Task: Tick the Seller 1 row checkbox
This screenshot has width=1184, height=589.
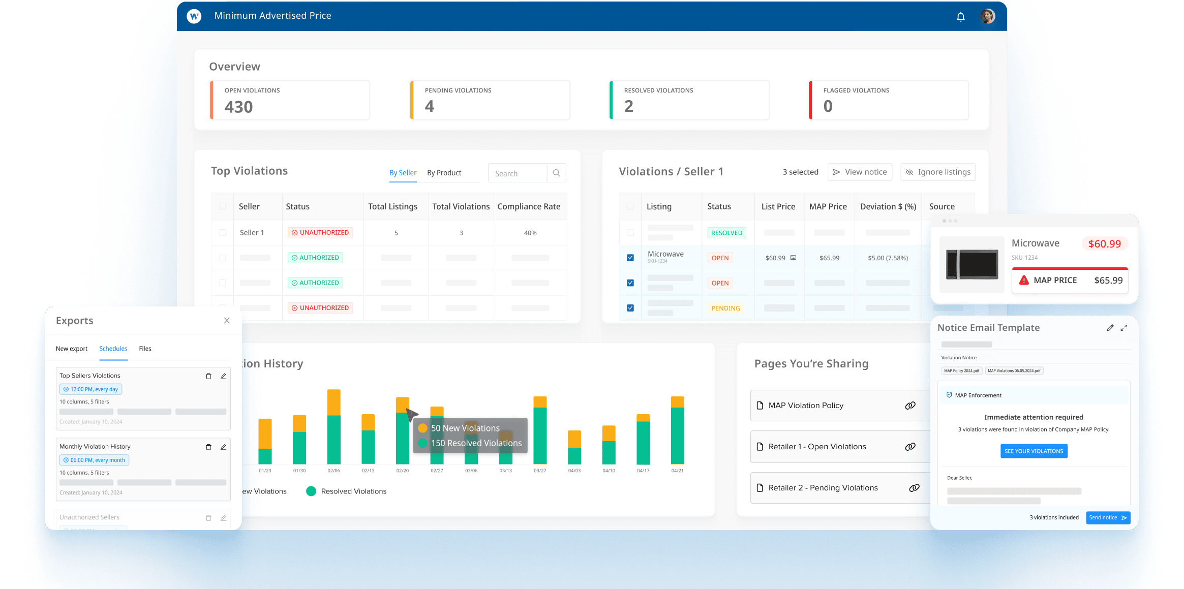Action: tap(223, 233)
